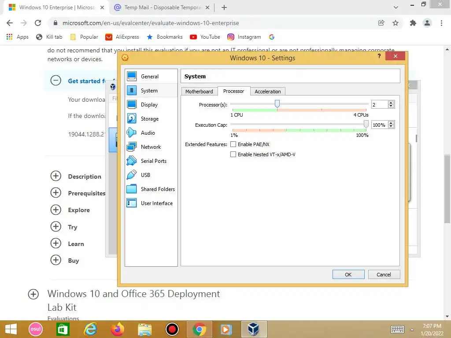Screen dimensions: 451x338
Task: Open USB settings category
Action: 151,175
